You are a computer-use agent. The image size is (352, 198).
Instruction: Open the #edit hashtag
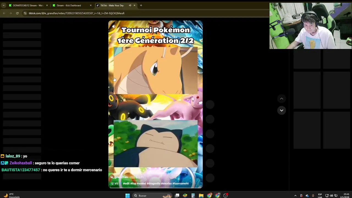point(126,183)
